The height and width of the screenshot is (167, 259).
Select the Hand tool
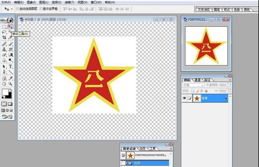tap(4, 84)
